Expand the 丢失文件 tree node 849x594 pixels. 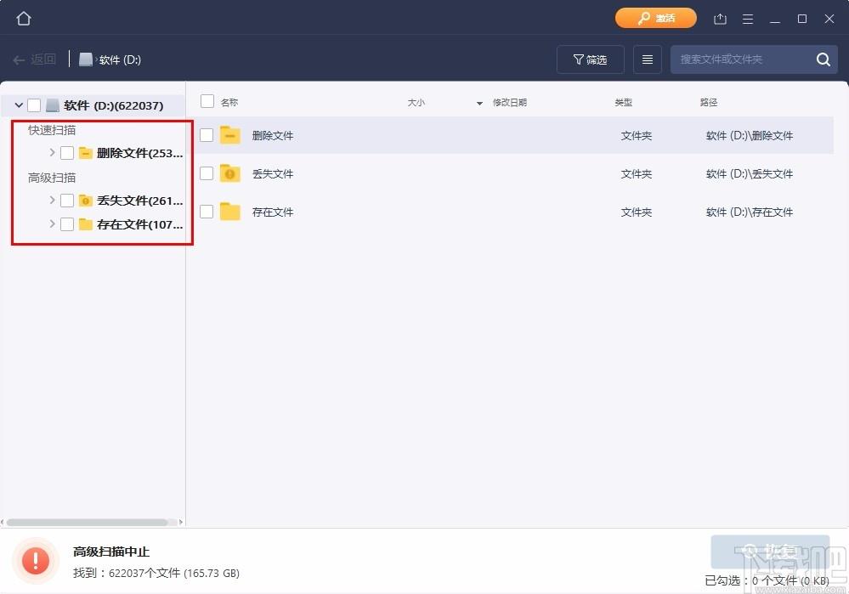click(52, 201)
